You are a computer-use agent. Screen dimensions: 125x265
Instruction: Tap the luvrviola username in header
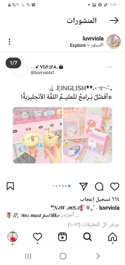pos(93,39)
